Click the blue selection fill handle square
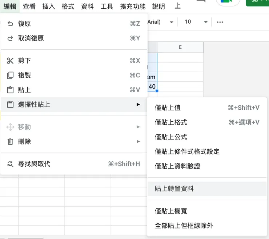The height and width of the screenshot is (239, 269). click(x=157, y=91)
